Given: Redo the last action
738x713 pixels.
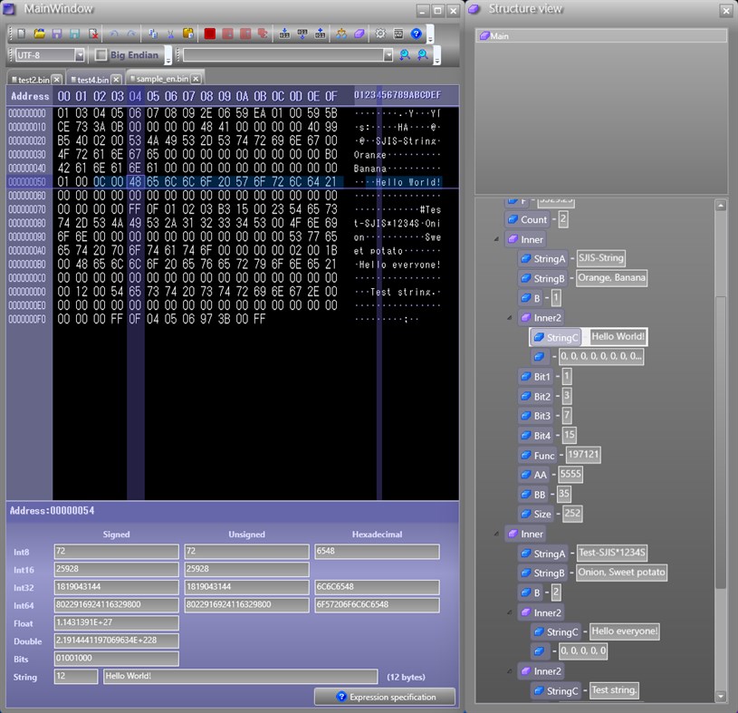Looking at the screenshot, I should 133,34.
